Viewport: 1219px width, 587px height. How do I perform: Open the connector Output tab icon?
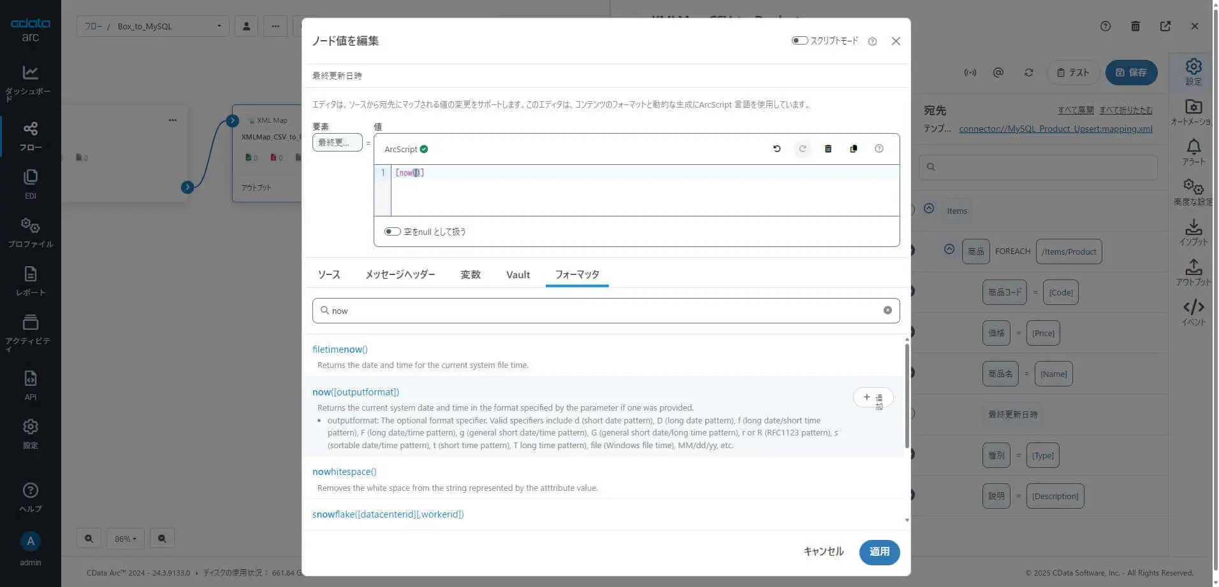click(x=1193, y=272)
